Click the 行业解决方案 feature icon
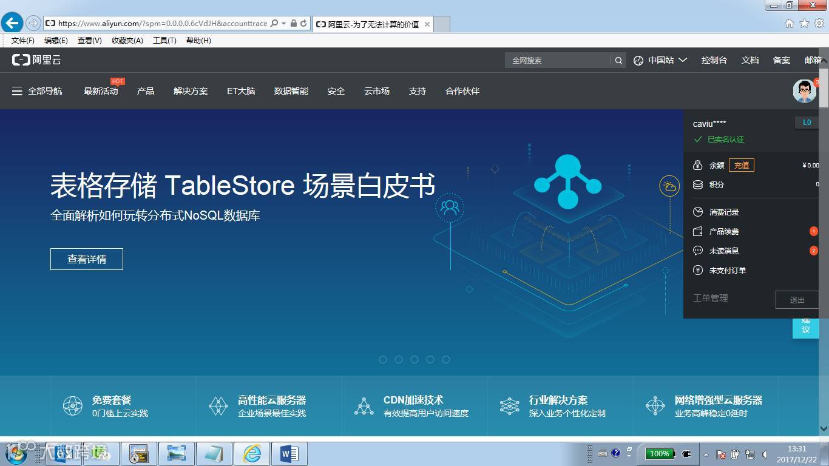 (x=510, y=406)
